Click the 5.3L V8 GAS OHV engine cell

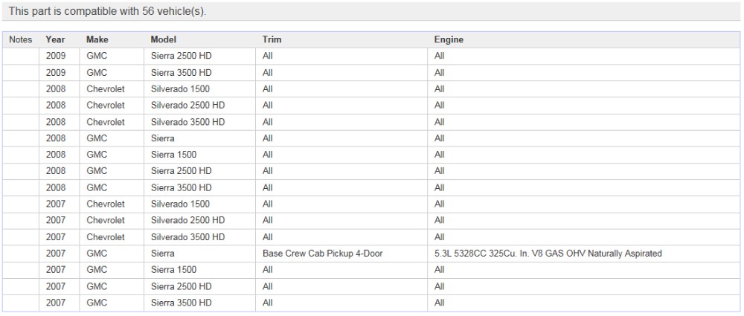click(x=548, y=254)
